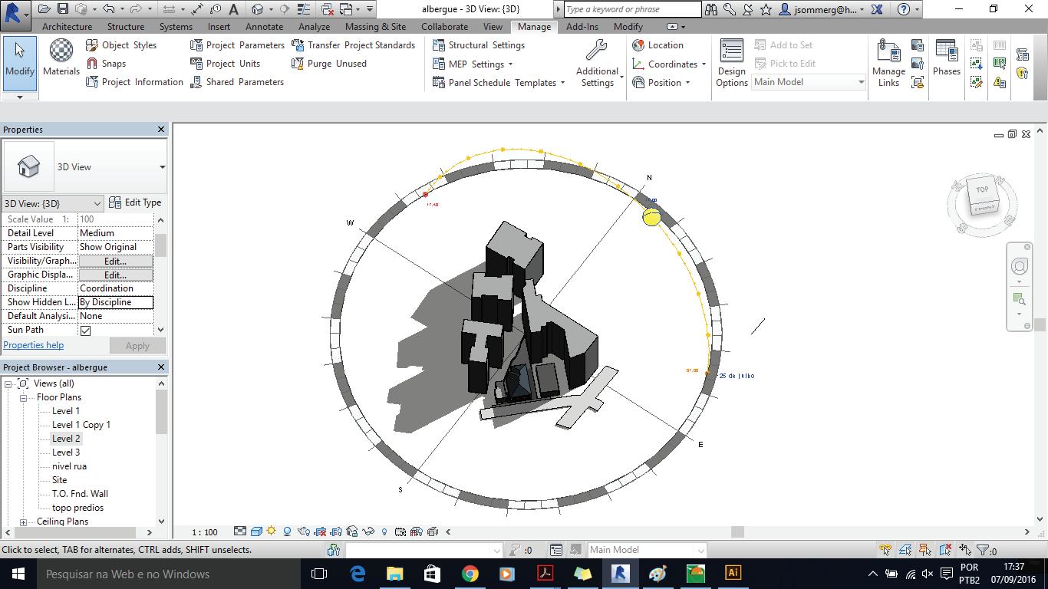Image resolution: width=1048 pixels, height=589 pixels.
Task: Open the Main Model design option dropdown
Action: tap(809, 82)
